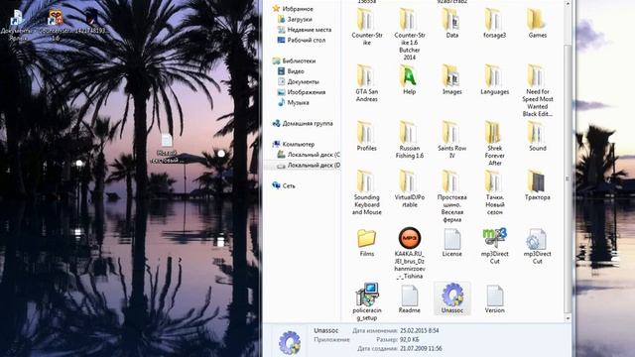Open the Видео library

pyautogui.click(x=296, y=71)
